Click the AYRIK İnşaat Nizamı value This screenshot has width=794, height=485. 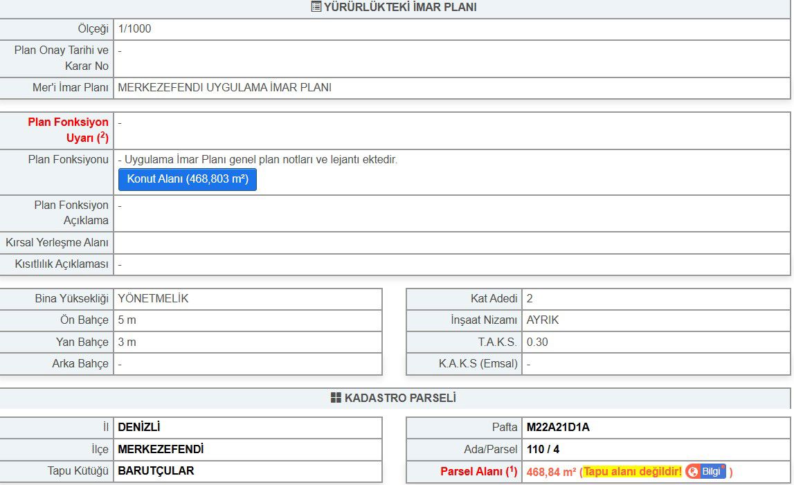(542, 320)
